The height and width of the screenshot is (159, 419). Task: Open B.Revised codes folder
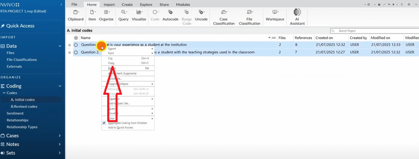[x=24, y=106]
